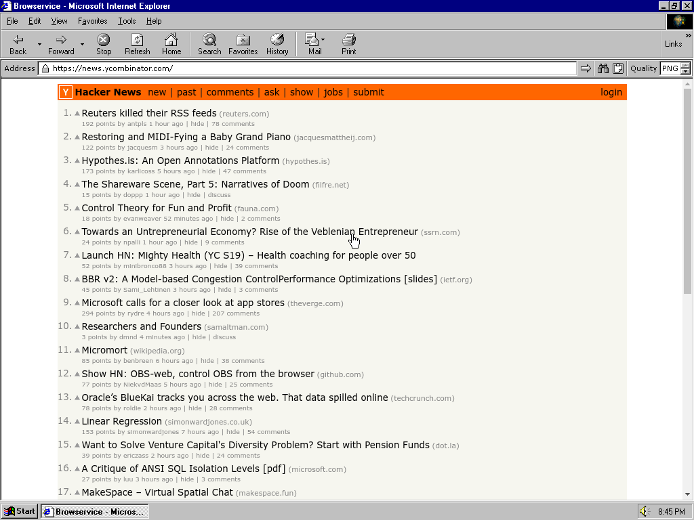Click the 8:45 PM clock
The width and height of the screenshot is (694, 520).
point(672,512)
